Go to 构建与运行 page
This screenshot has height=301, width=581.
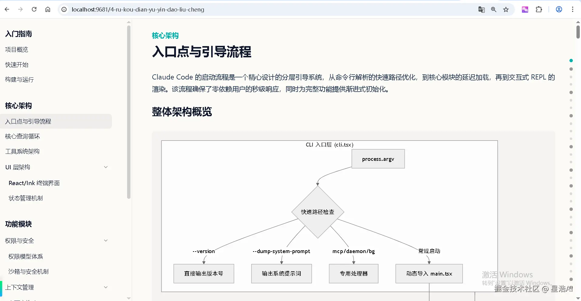(x=19, y=79)
